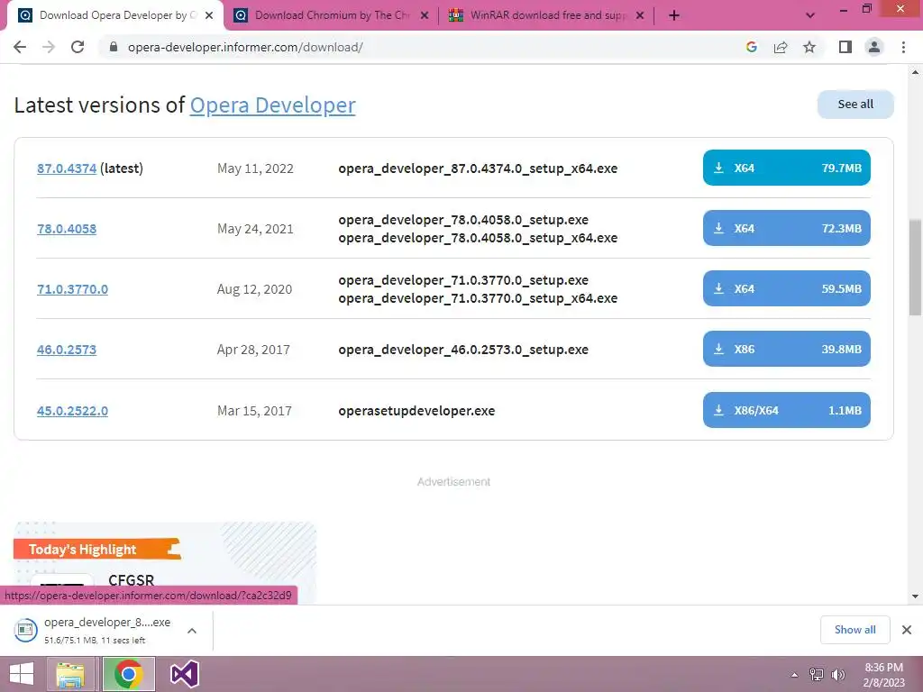View site information lock icon
Viewport: 923px width, 692px height.
coord(114,47)
